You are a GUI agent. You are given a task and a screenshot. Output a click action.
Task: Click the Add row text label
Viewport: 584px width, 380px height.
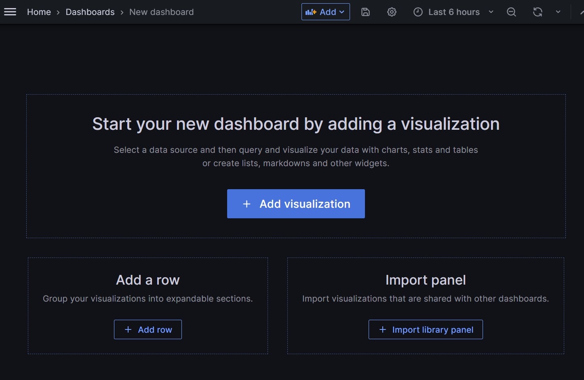(x=155, y=330)
